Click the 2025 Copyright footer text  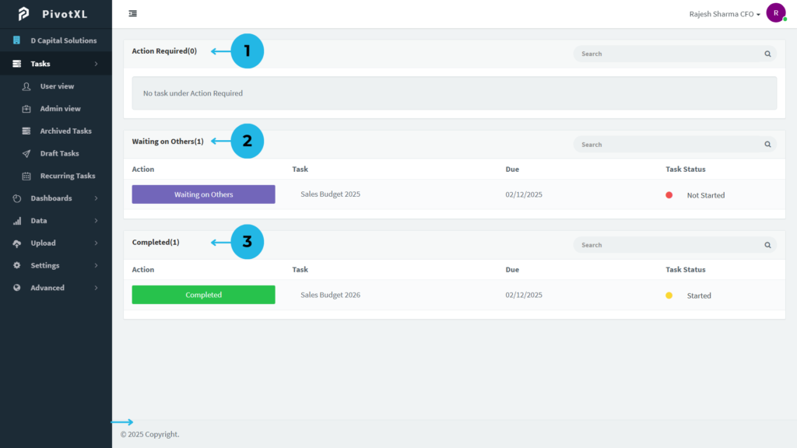(x=150, y=434)
